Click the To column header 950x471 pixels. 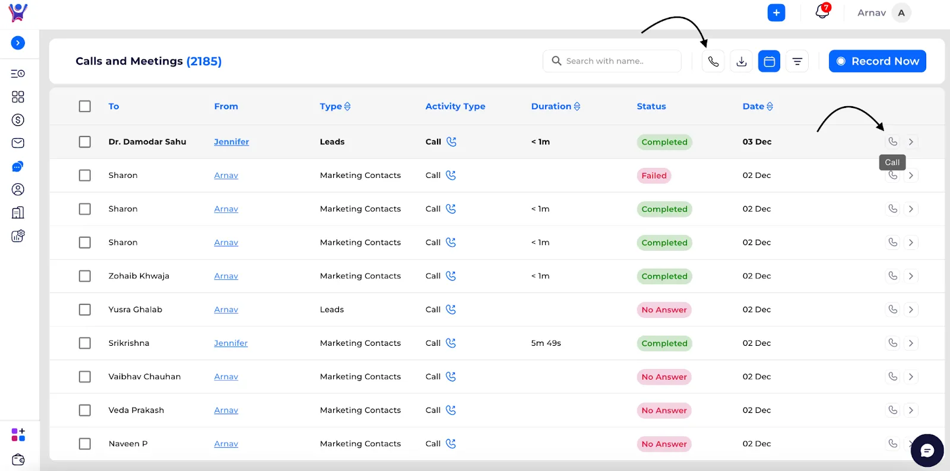(113, 106)
